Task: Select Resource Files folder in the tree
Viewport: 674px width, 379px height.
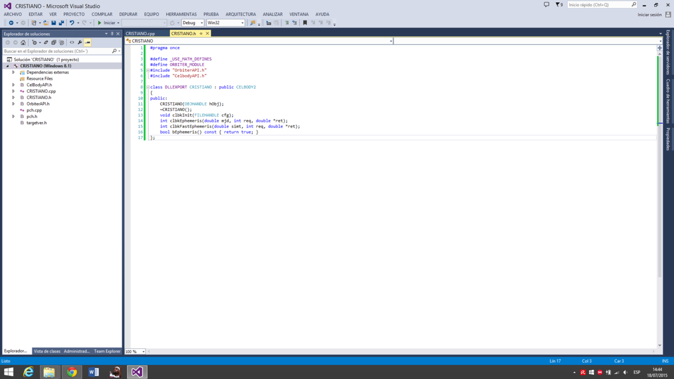Action: click(x=39, y=79)
